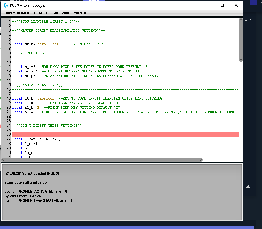
Task: Click line 28 local l_st=1
Action: point(25,144)
